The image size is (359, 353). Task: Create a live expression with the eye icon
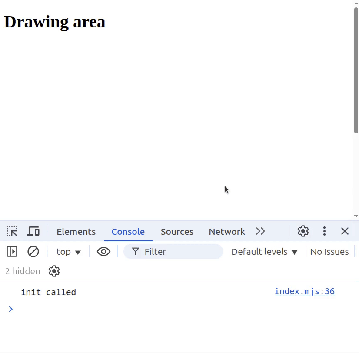click(103, 252)
